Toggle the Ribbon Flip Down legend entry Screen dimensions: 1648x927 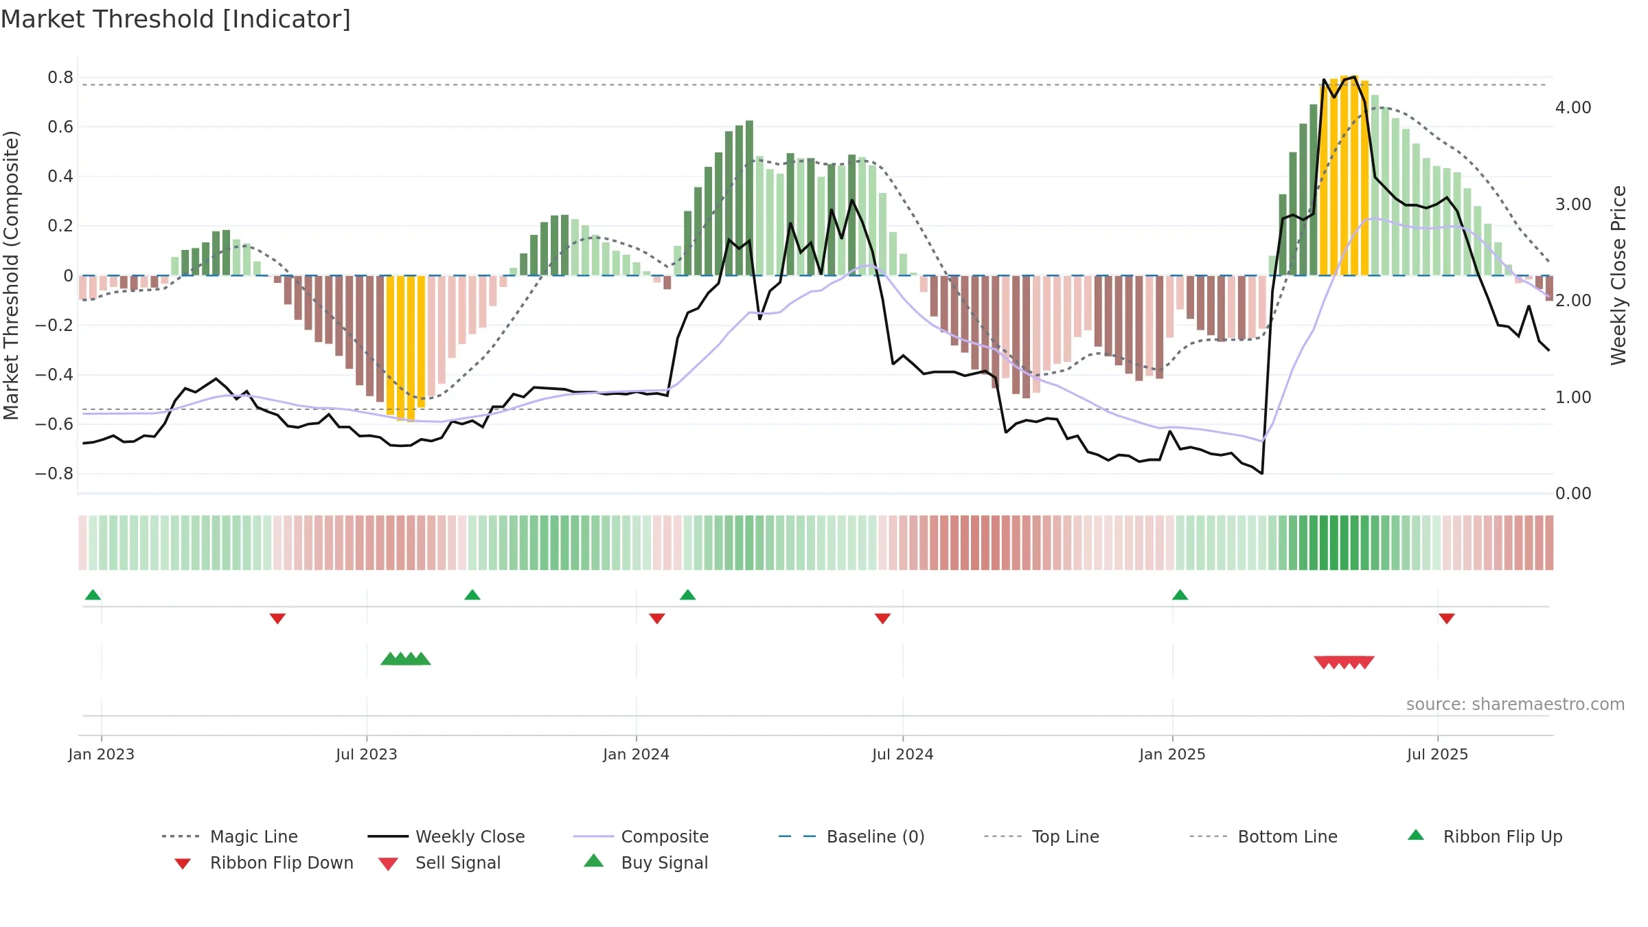[x=264, y=862]
